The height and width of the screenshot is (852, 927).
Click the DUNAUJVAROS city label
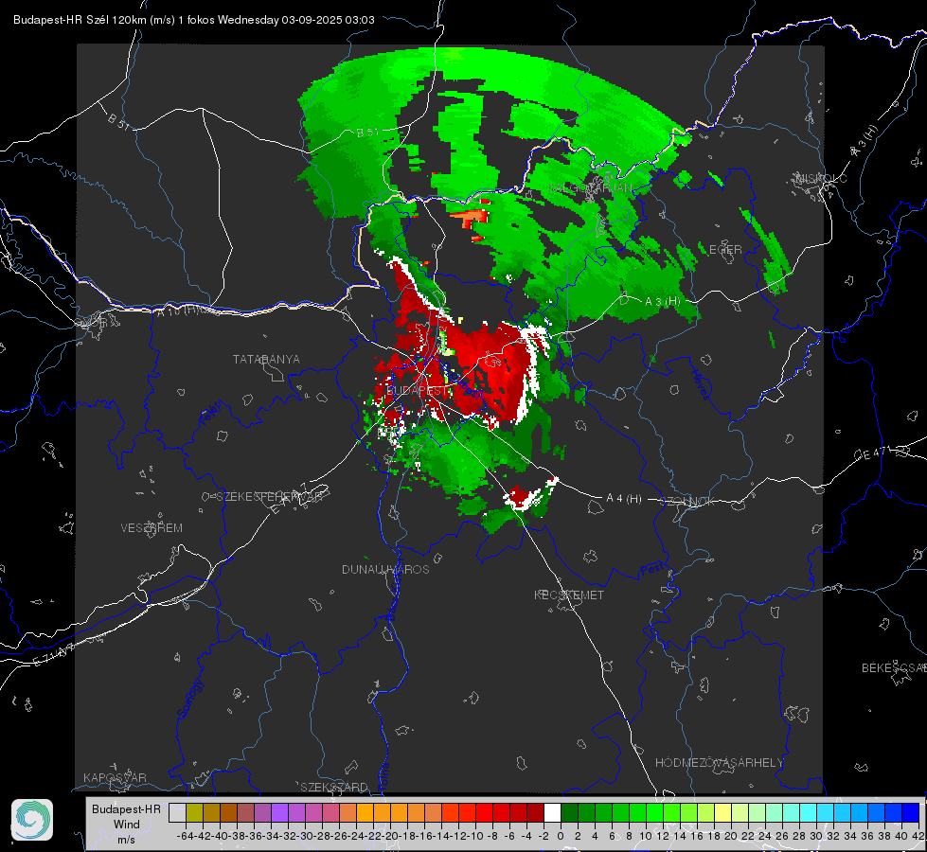tap(385, 569)
